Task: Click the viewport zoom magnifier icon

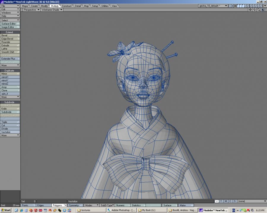Action: click(x=259, y=10)
